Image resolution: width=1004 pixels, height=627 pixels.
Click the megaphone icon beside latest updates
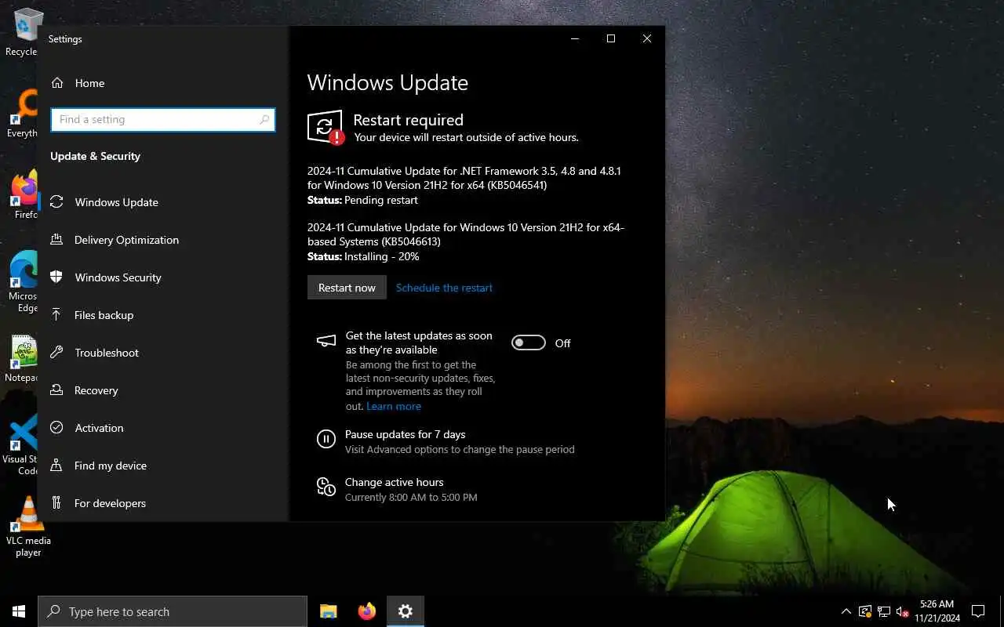[x=326, y=341]
